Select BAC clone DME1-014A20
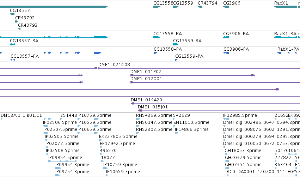Screen dimensions: 300x177 [215, 103]
